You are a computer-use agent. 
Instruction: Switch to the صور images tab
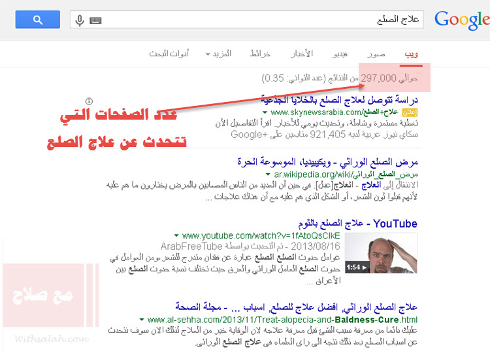pos(376,54)
